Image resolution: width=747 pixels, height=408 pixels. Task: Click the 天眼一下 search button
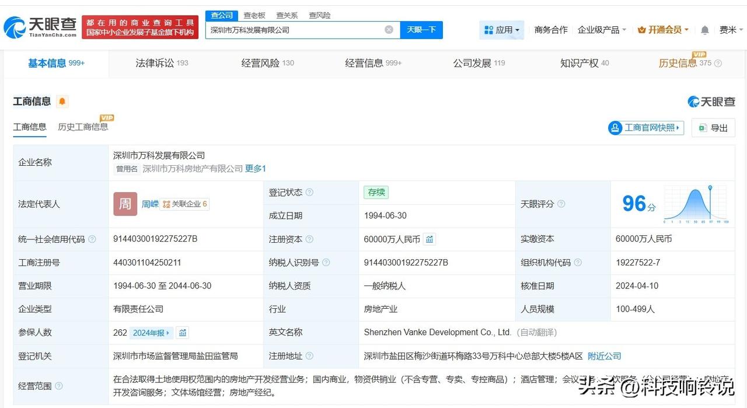(421, 30)
